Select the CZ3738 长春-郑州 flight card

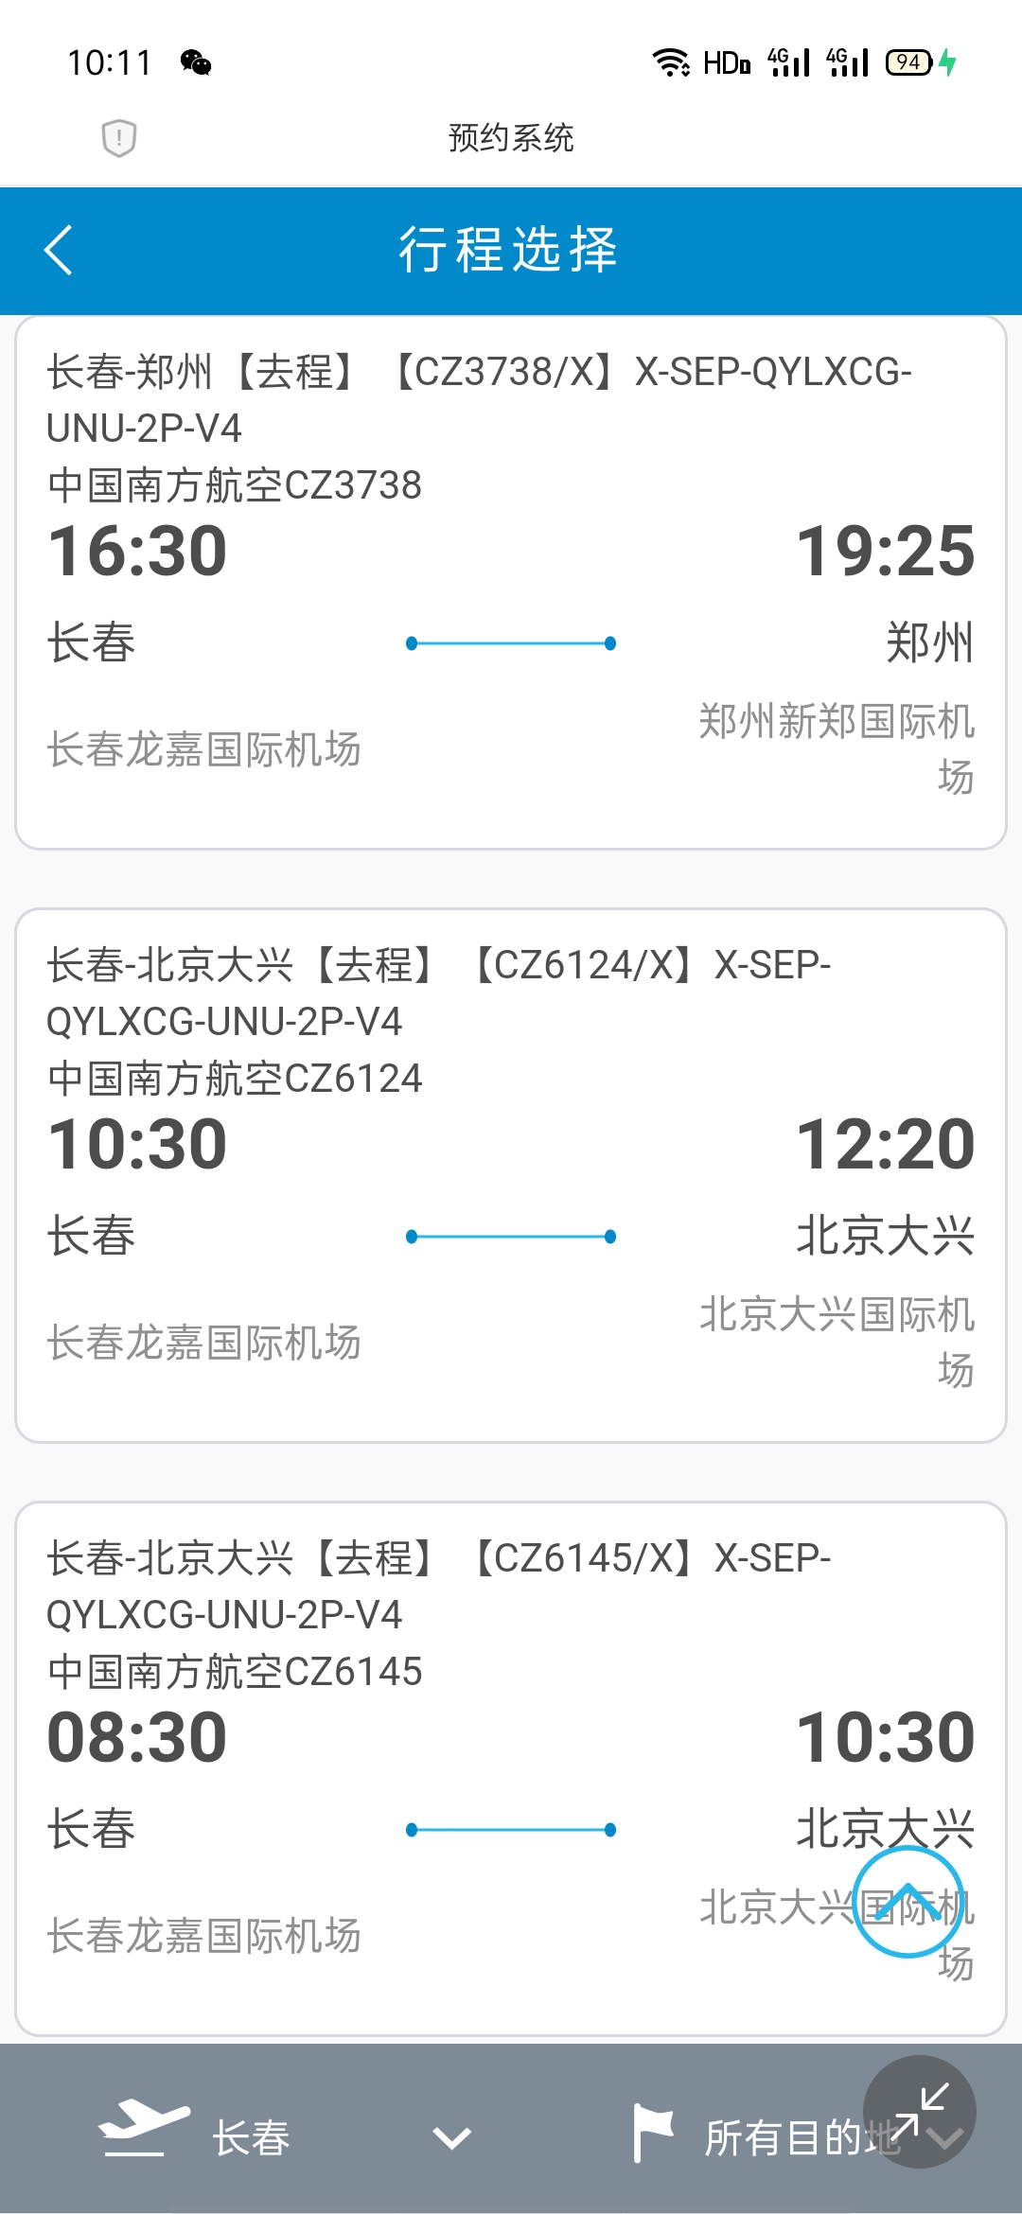click(511, 583)
